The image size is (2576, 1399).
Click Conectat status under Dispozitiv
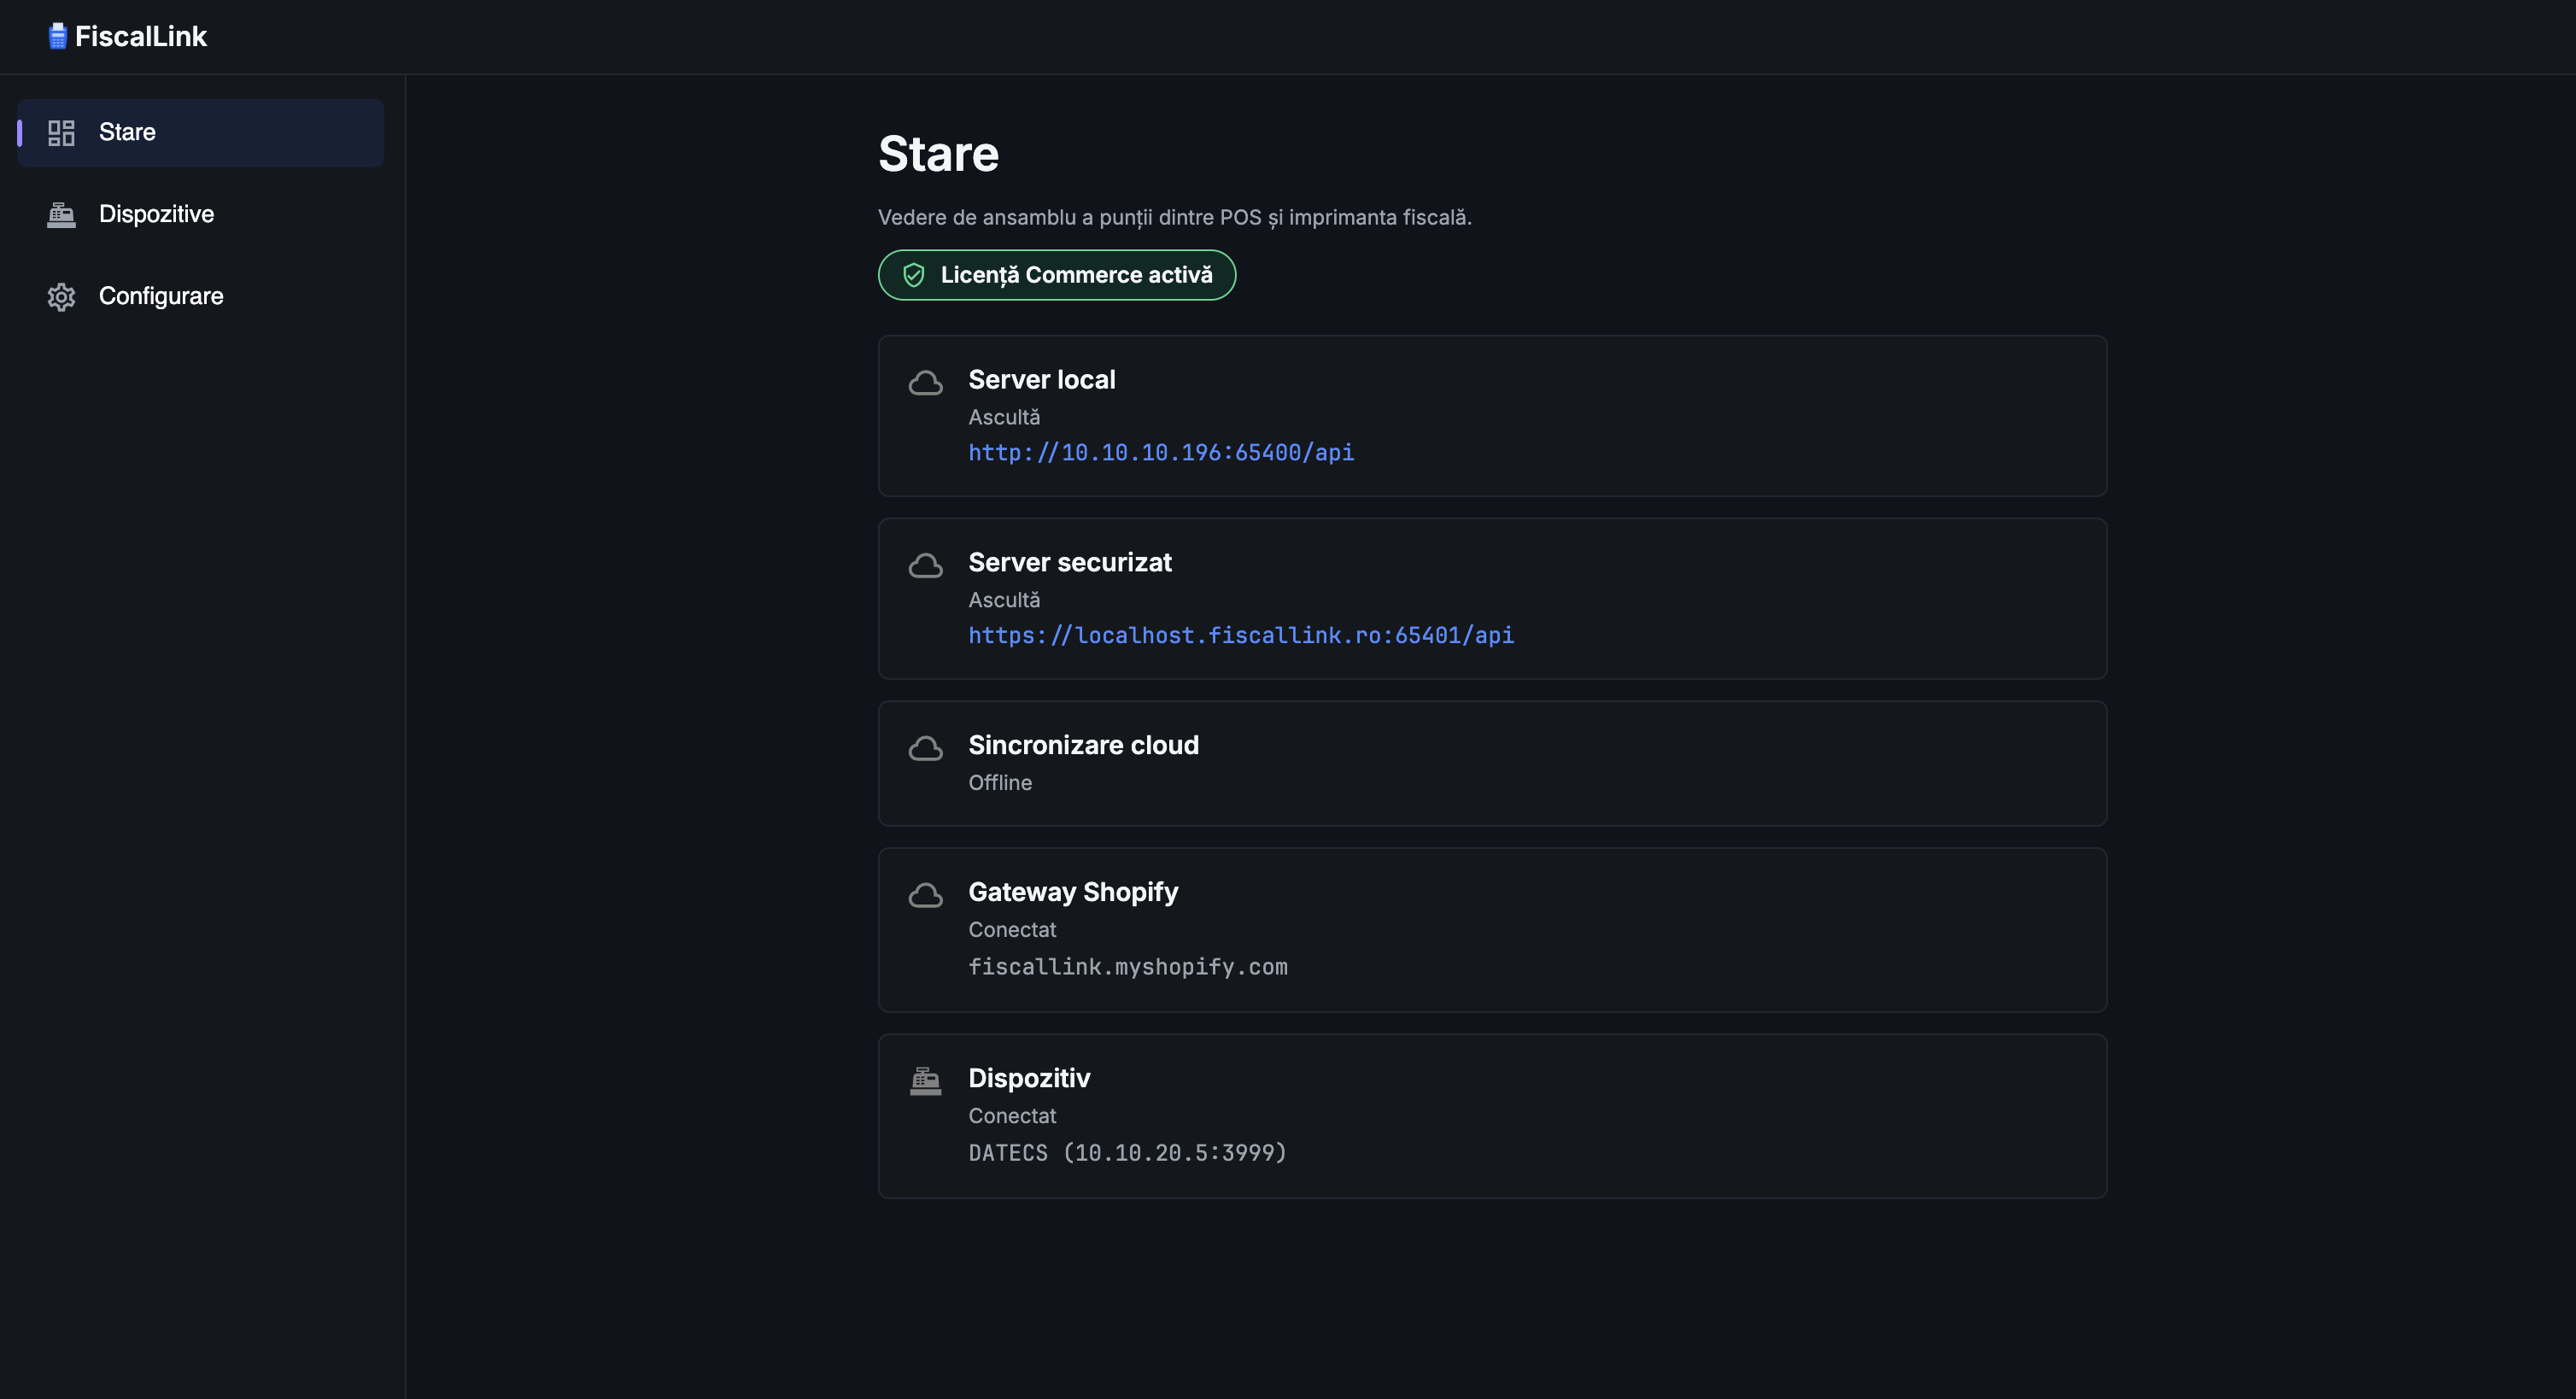coord(1012,1116)
